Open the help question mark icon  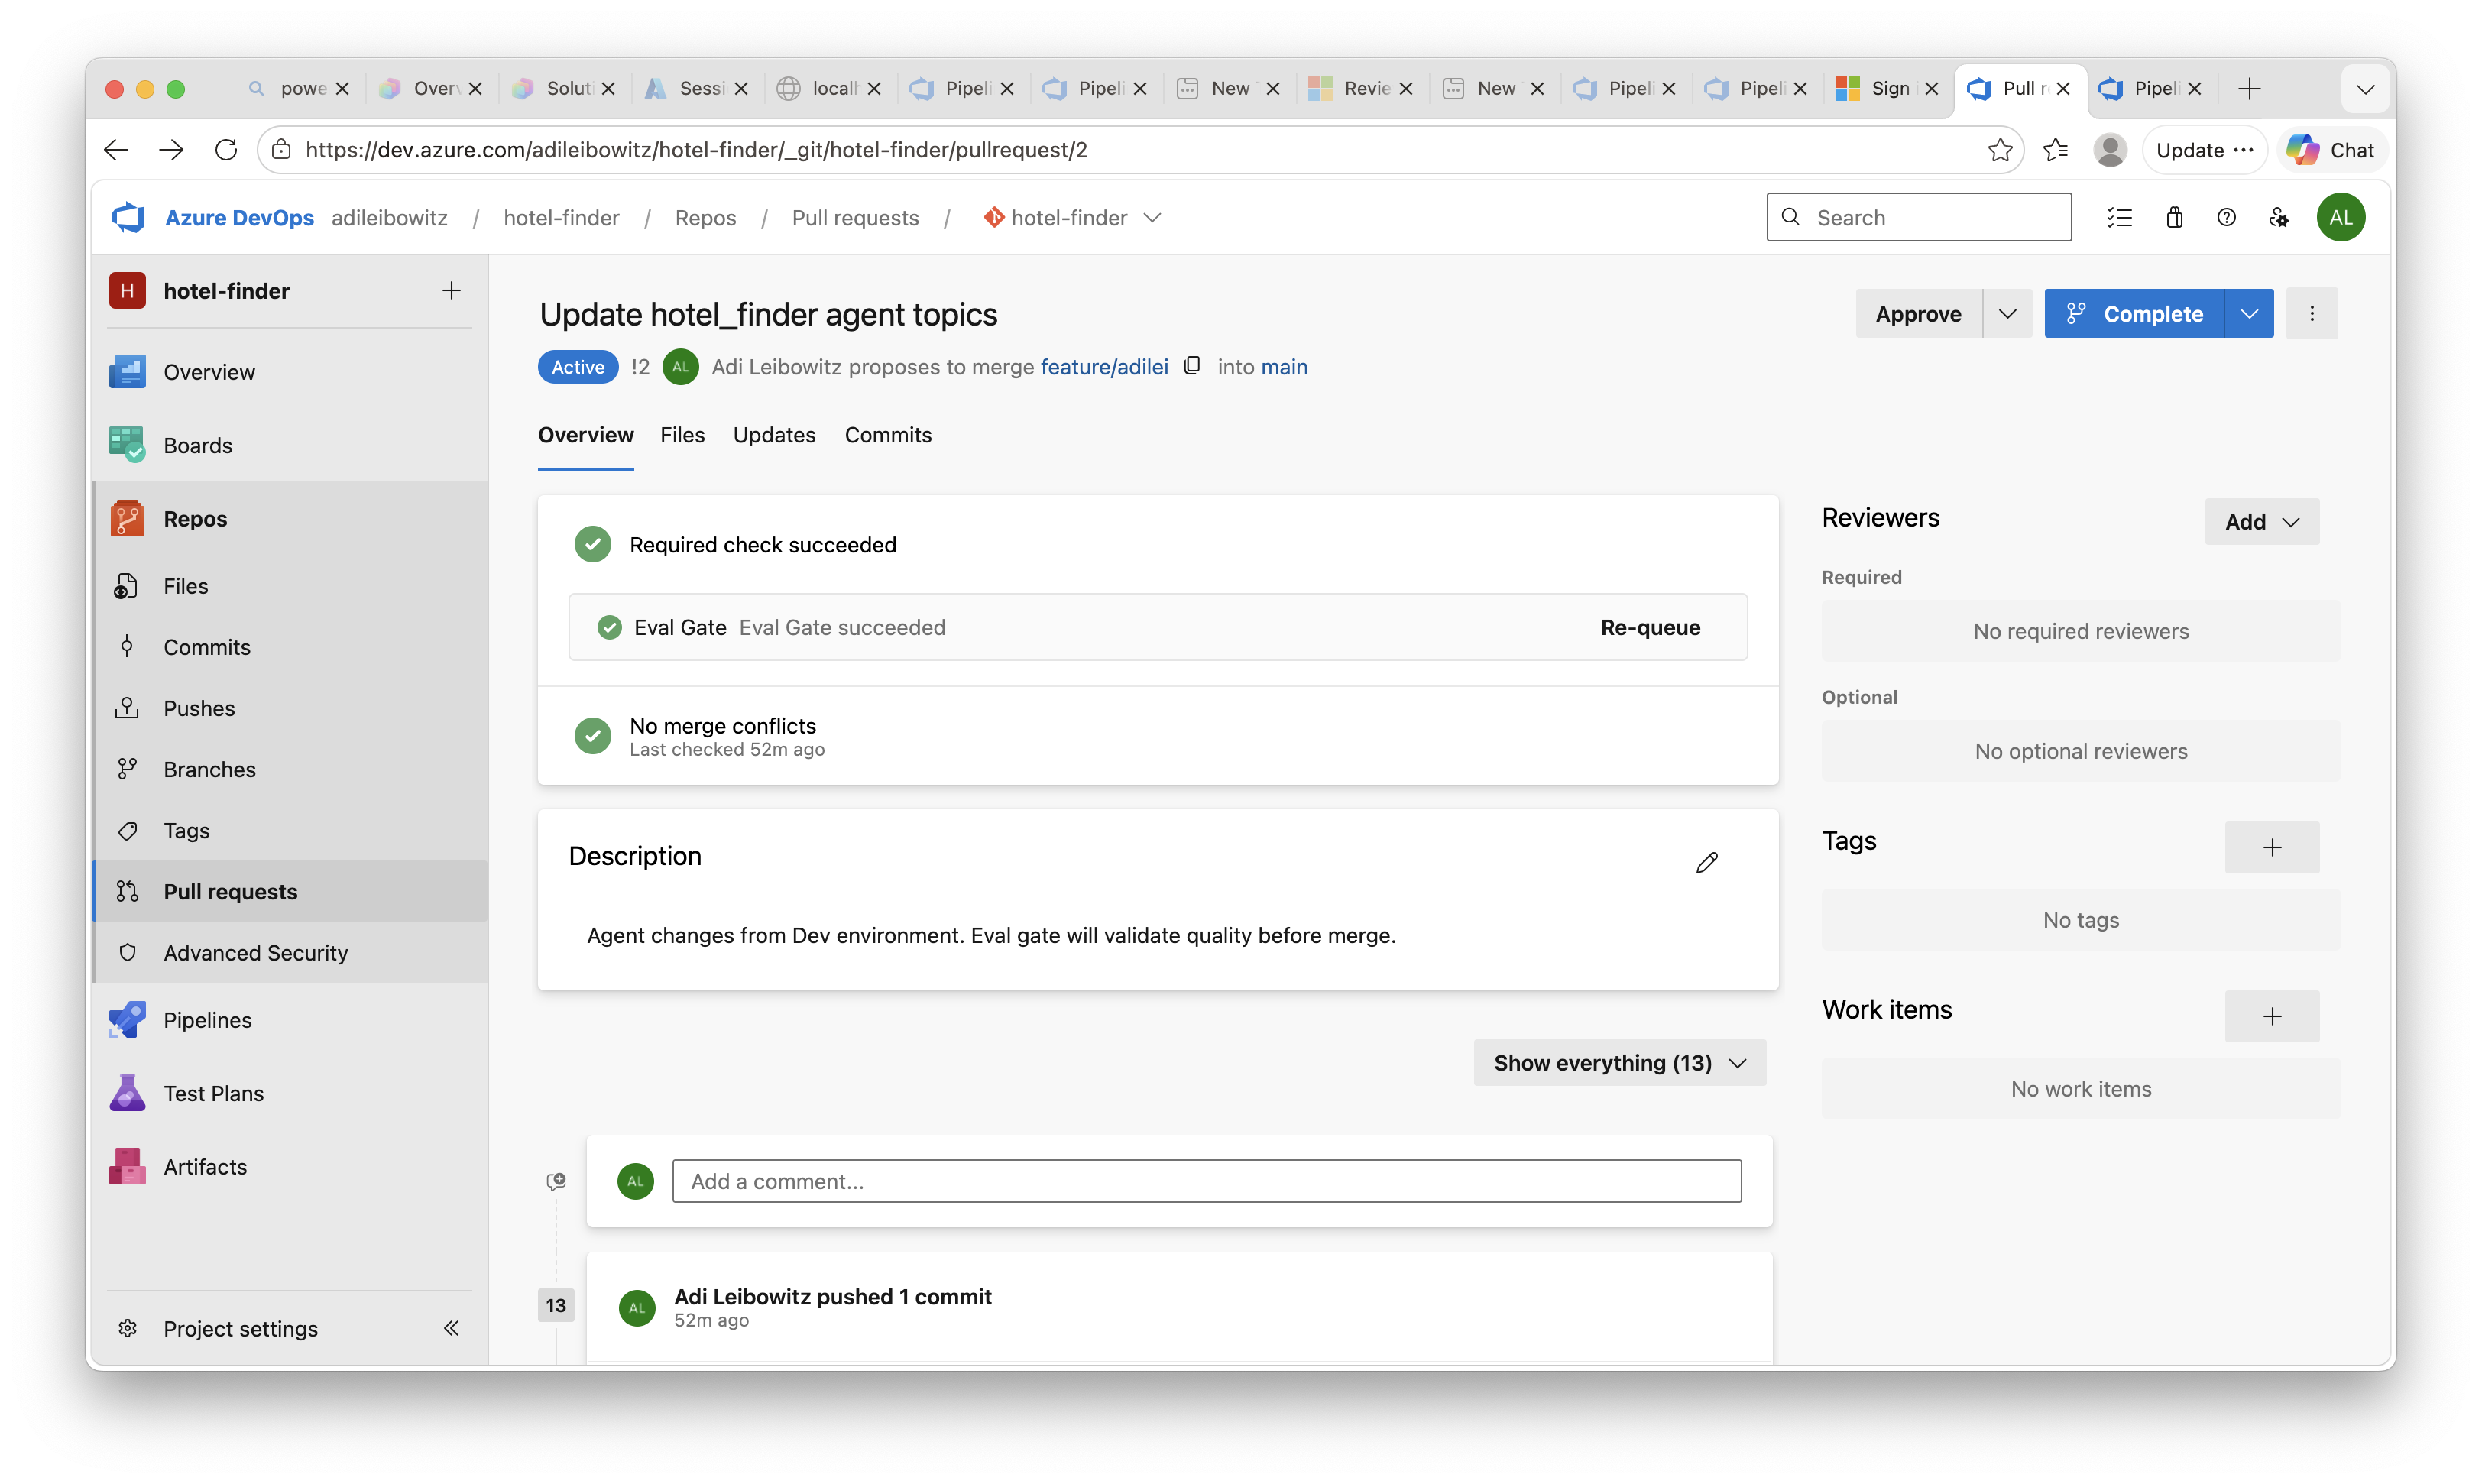coord(2226,217)
